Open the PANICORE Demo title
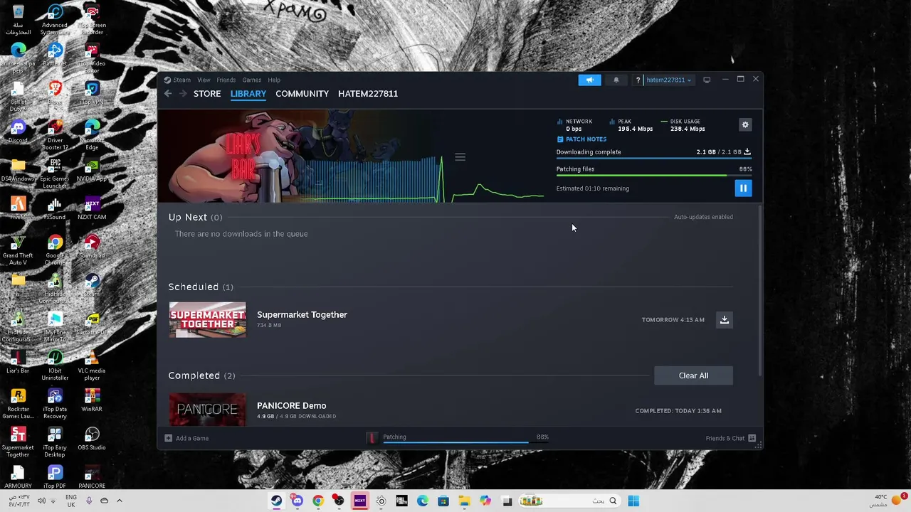This screenshot has width=911, height=512. click(291, 405)
